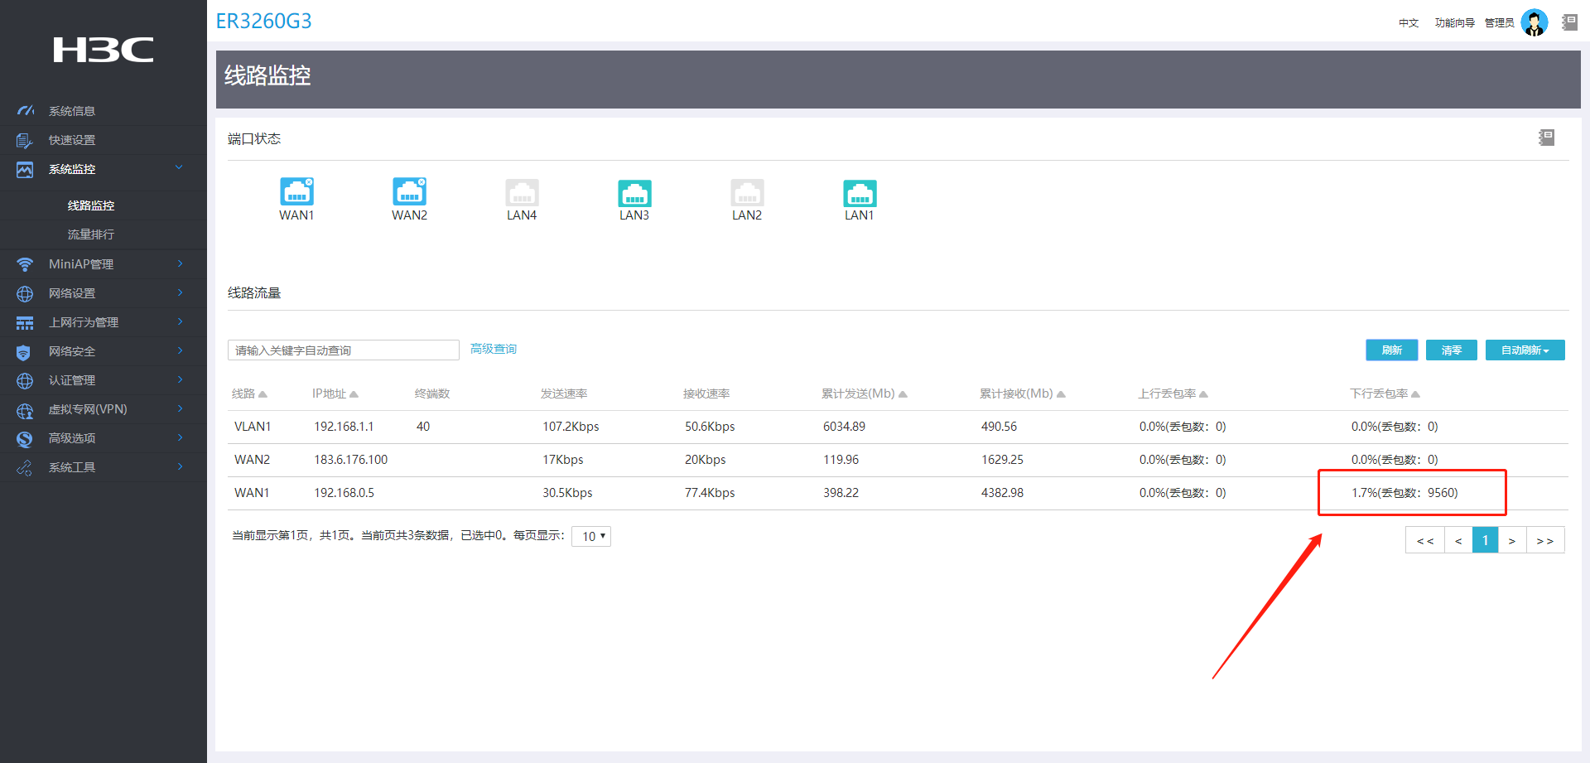Expand the MiniAP管理 menu chevron

point(180,263)
